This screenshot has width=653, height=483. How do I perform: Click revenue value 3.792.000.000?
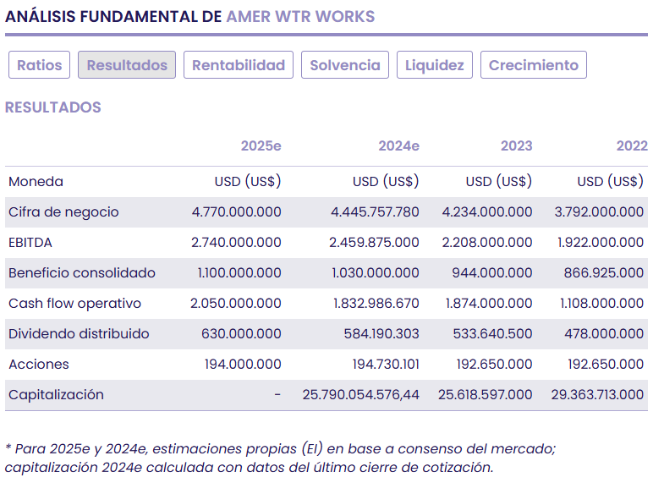coord(599,212)
